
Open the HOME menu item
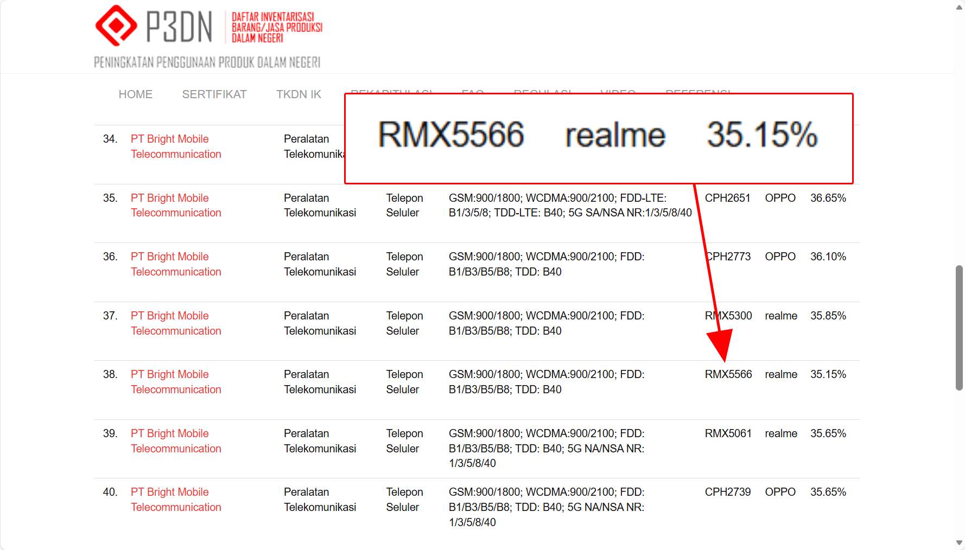point(135,94)
